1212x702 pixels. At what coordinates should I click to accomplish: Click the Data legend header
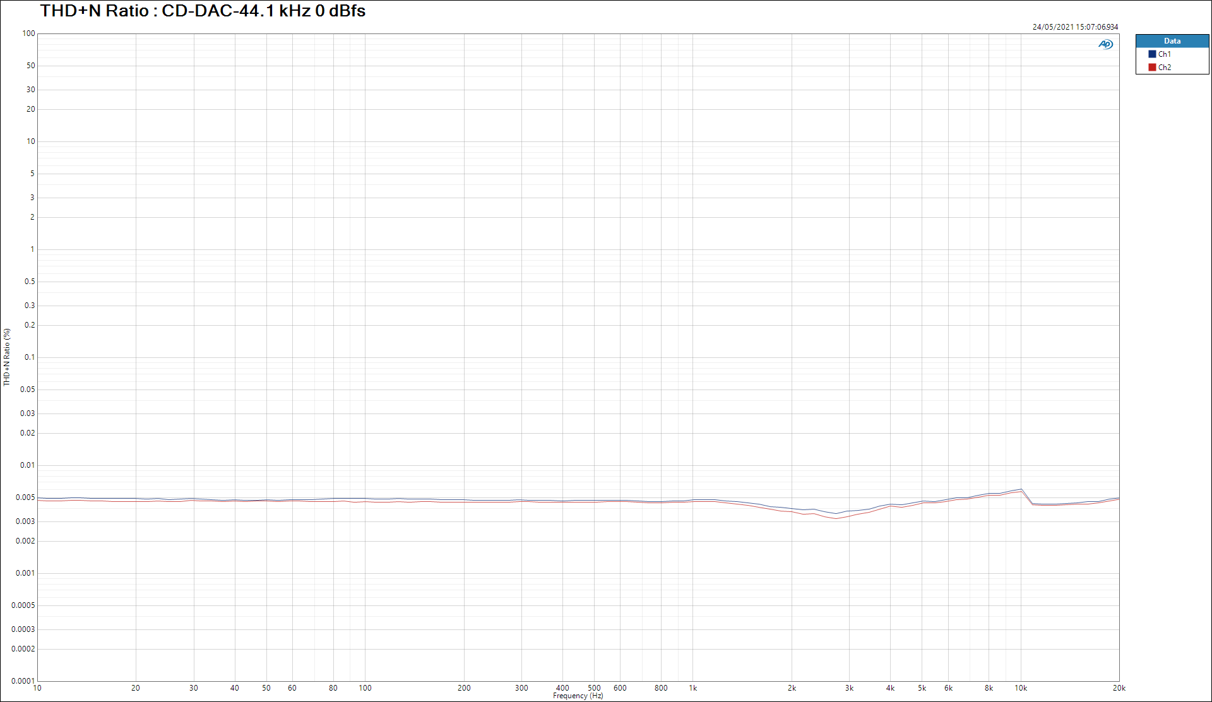point(1172,41)
